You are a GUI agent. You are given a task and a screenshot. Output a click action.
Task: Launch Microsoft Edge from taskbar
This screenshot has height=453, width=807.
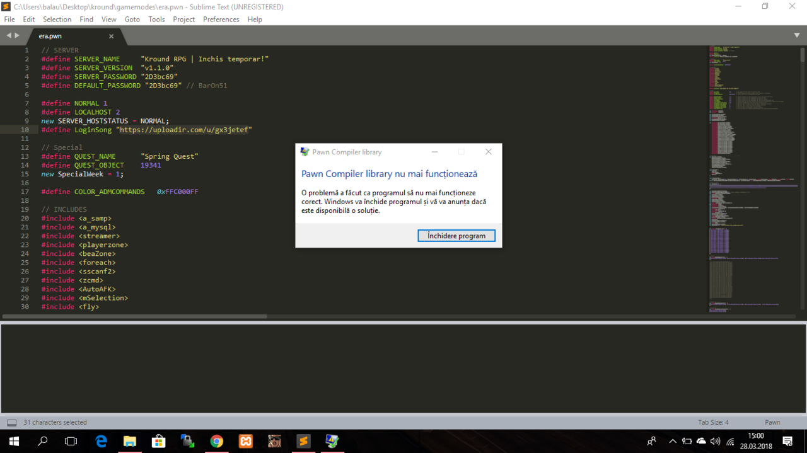tap(101, 442)
